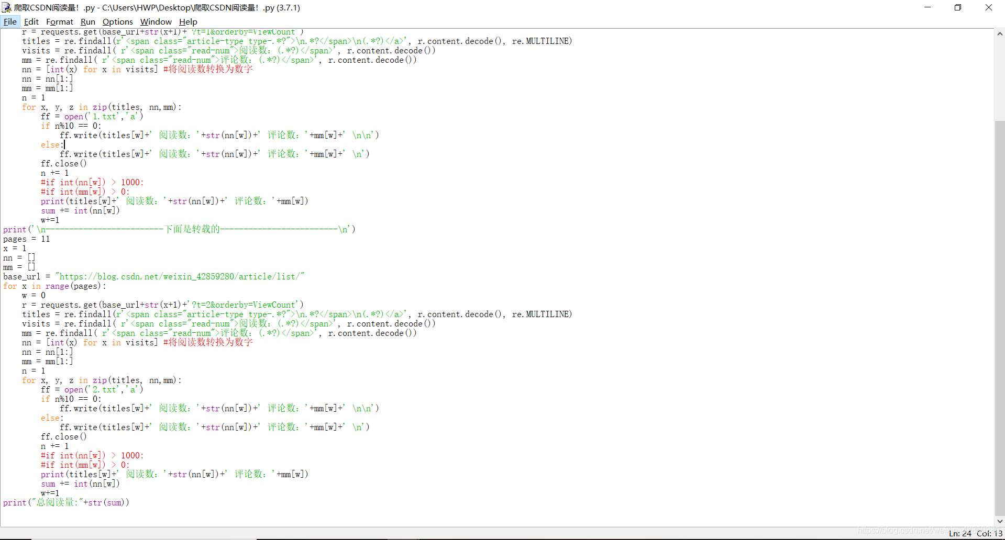1005x540 pixels.
Task: Click the IDLE Python app icon in title bar
Action: click(x=6, y=7)
